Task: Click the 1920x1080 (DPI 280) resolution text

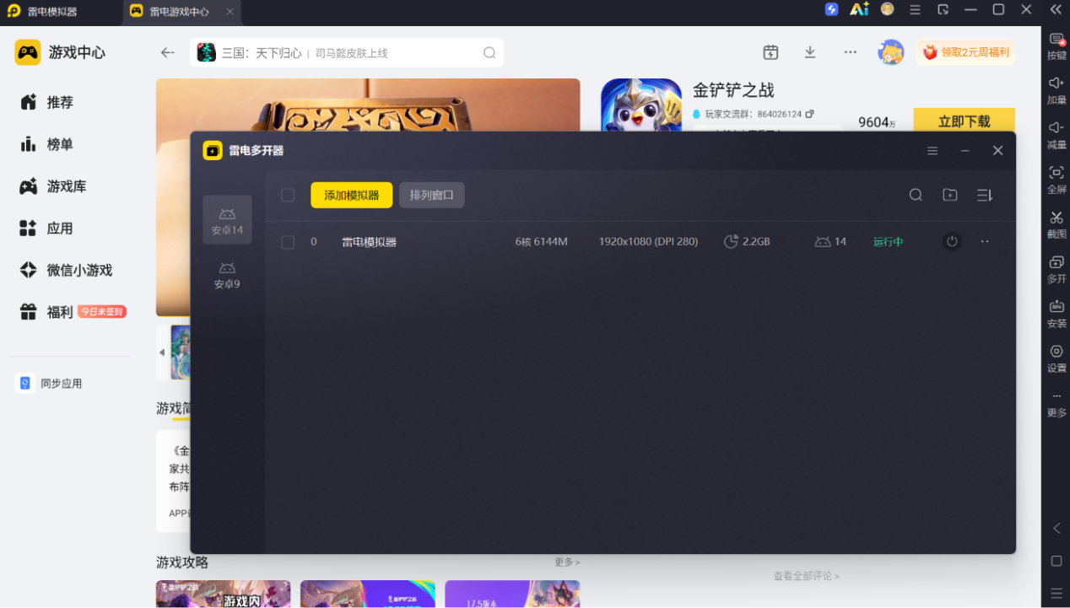Action: (x=648, y=242)
